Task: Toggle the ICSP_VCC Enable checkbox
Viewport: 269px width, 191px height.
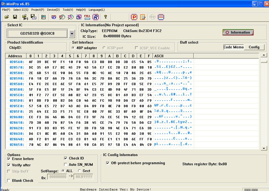Action: pyautogui.click(x=137, y=48)
